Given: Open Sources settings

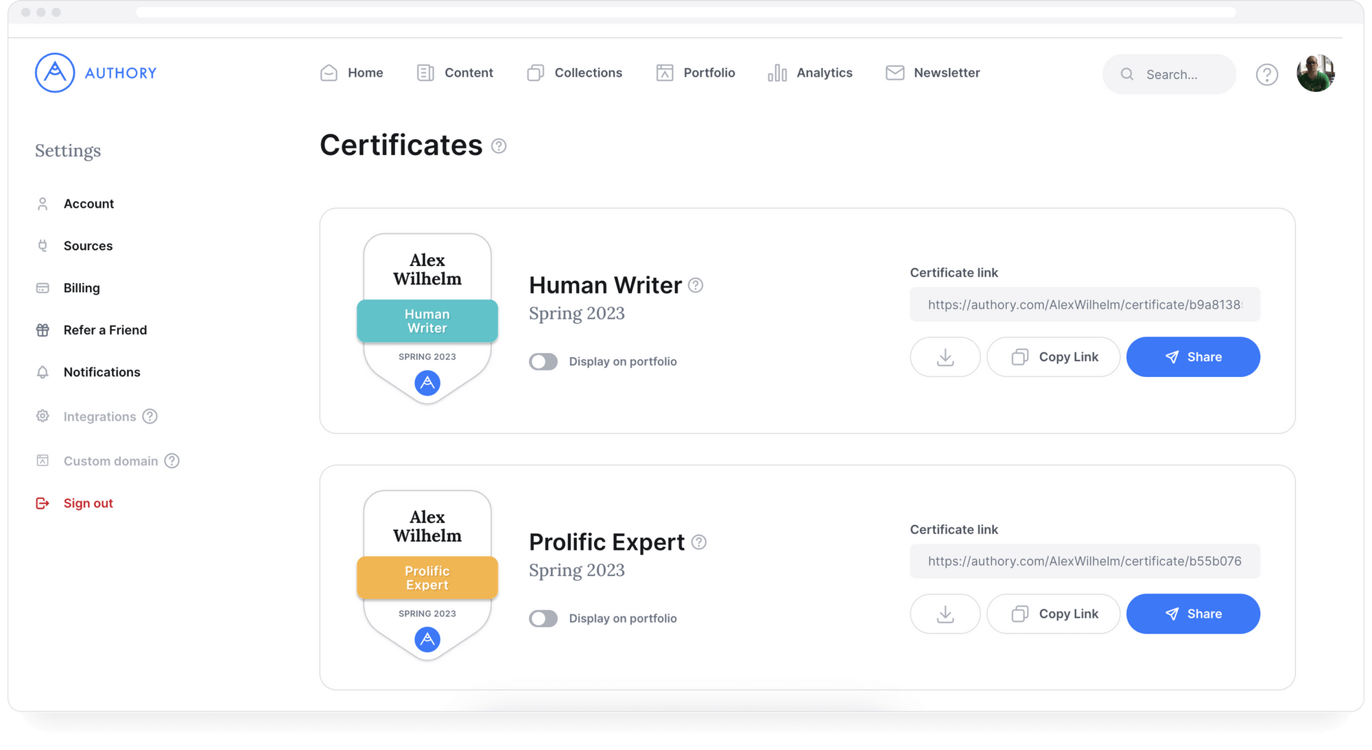Looking at the screenshot, I should (88, 245).
